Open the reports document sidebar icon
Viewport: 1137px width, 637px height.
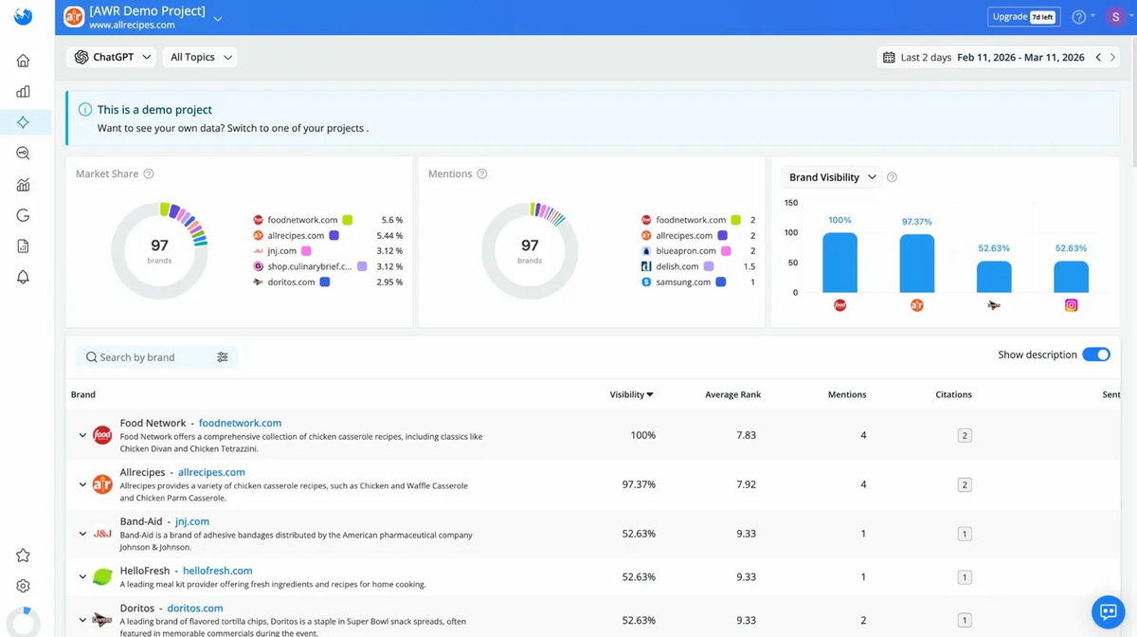click(x=23, y=246)
